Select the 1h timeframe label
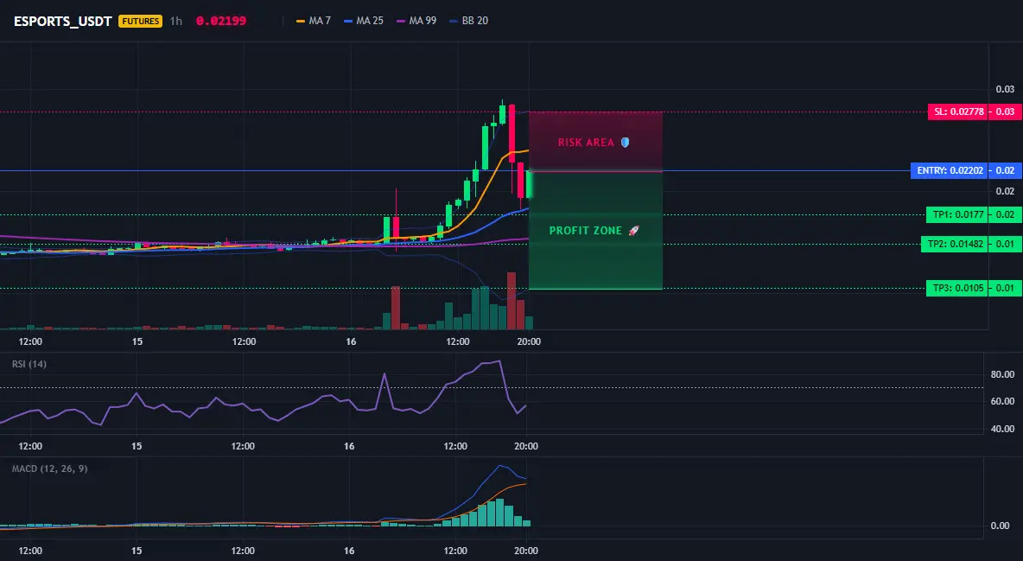The height and width of the screenshot is (561, 1023). (x=176, y=21)
